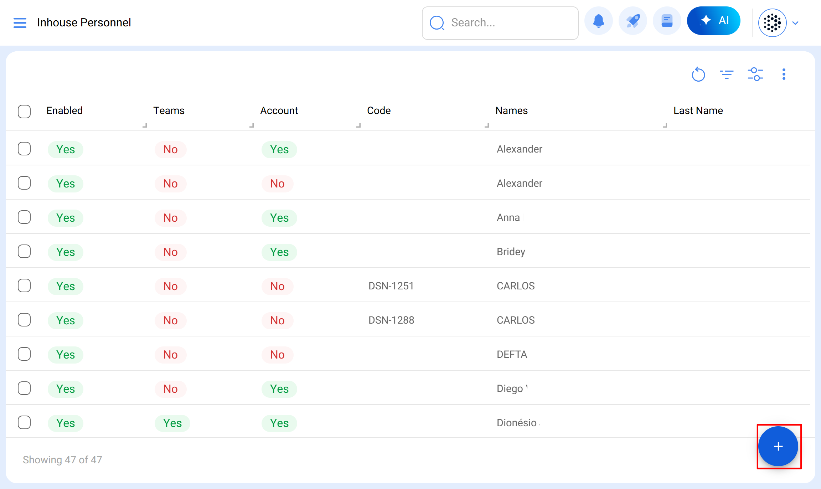Viewport: 821px width, 489px height.
Task: Tick the DEFTA row checkbox
Action: (24, 354)
